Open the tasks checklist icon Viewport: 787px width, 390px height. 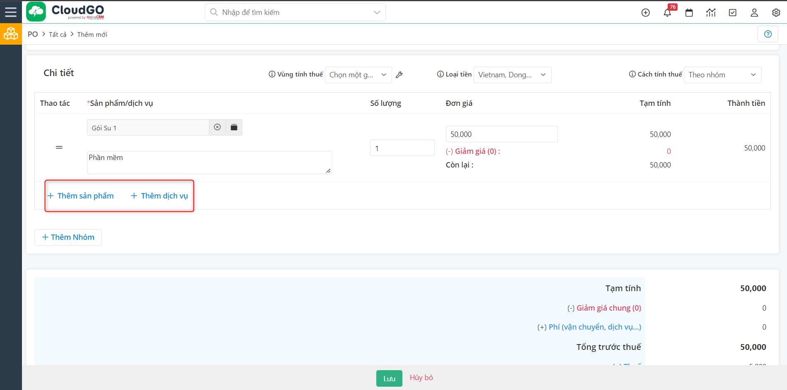coord(732,13)
